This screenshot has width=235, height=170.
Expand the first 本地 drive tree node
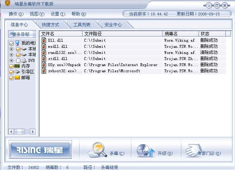click(11, 49)
